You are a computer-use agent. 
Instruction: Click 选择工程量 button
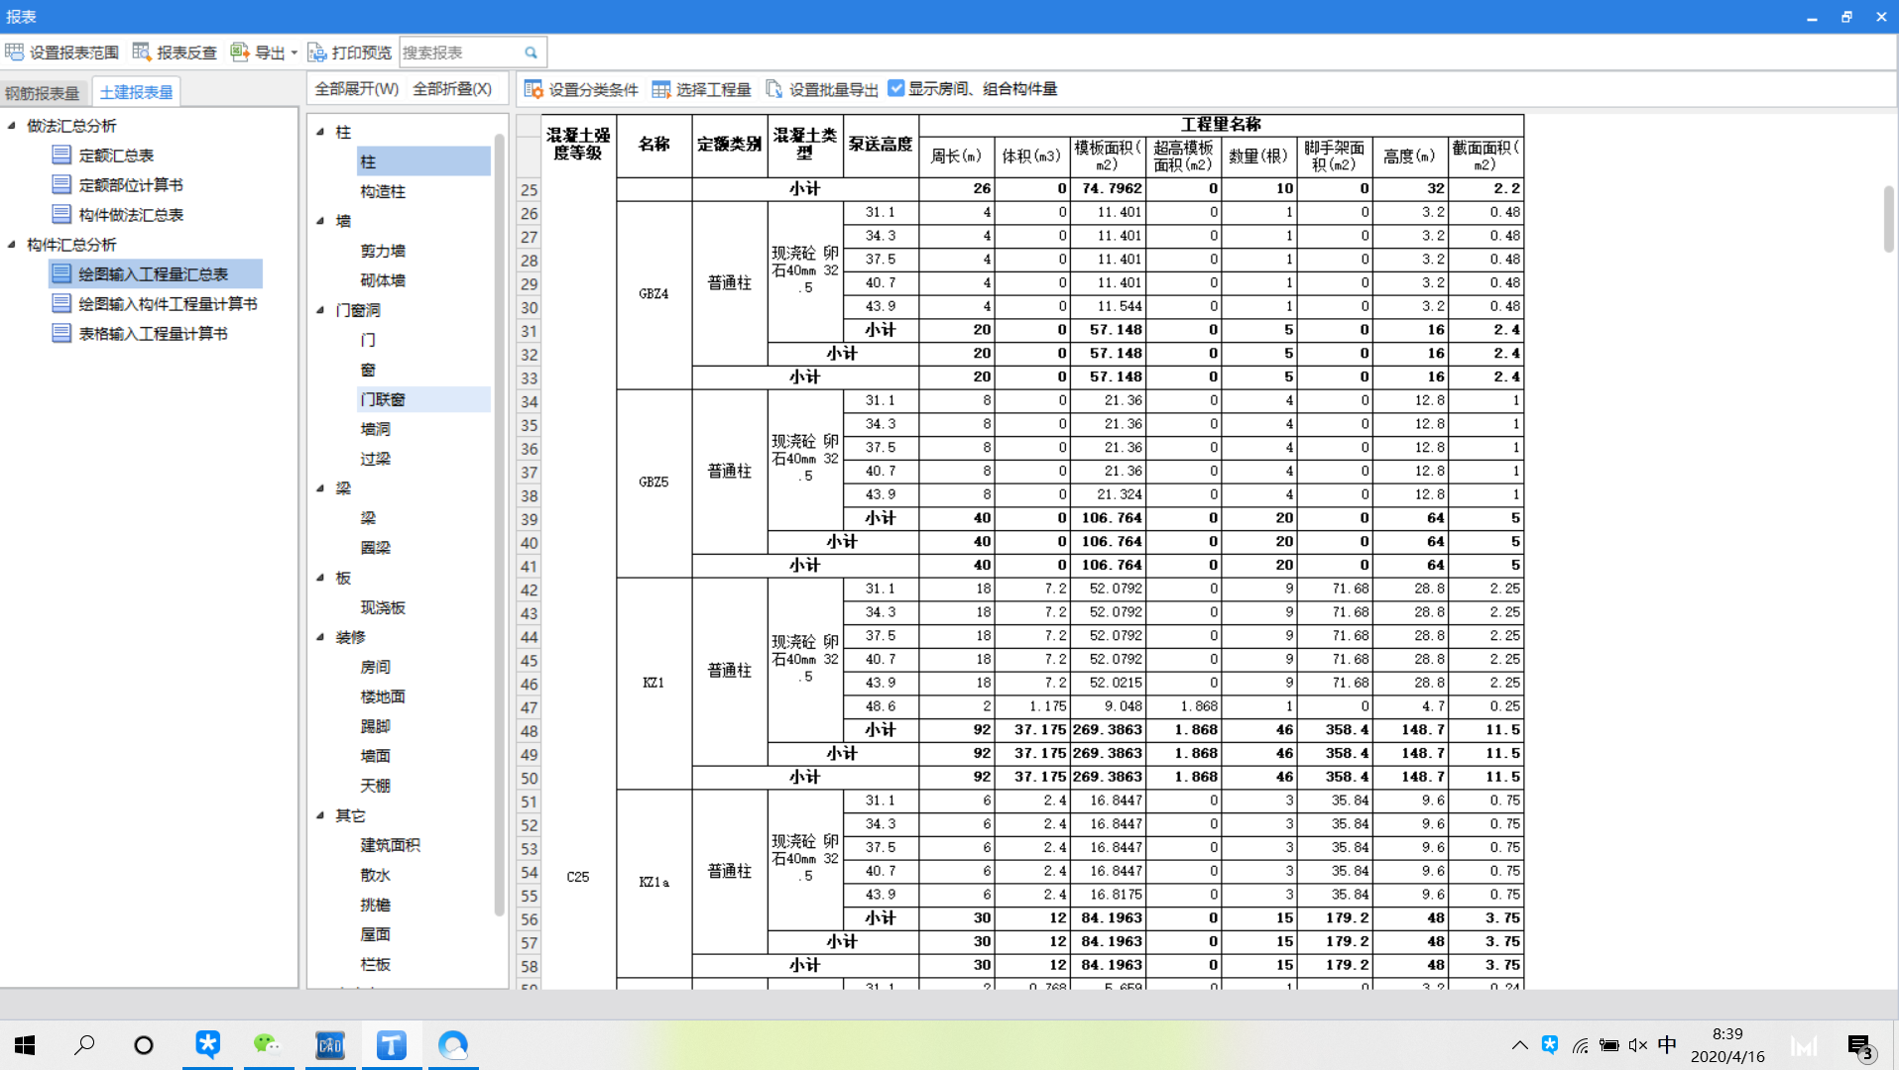point(701,89)
